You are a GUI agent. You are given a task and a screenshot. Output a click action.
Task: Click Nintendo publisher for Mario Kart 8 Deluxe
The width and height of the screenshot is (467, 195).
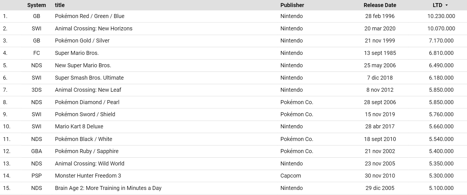tap(292, 126)
